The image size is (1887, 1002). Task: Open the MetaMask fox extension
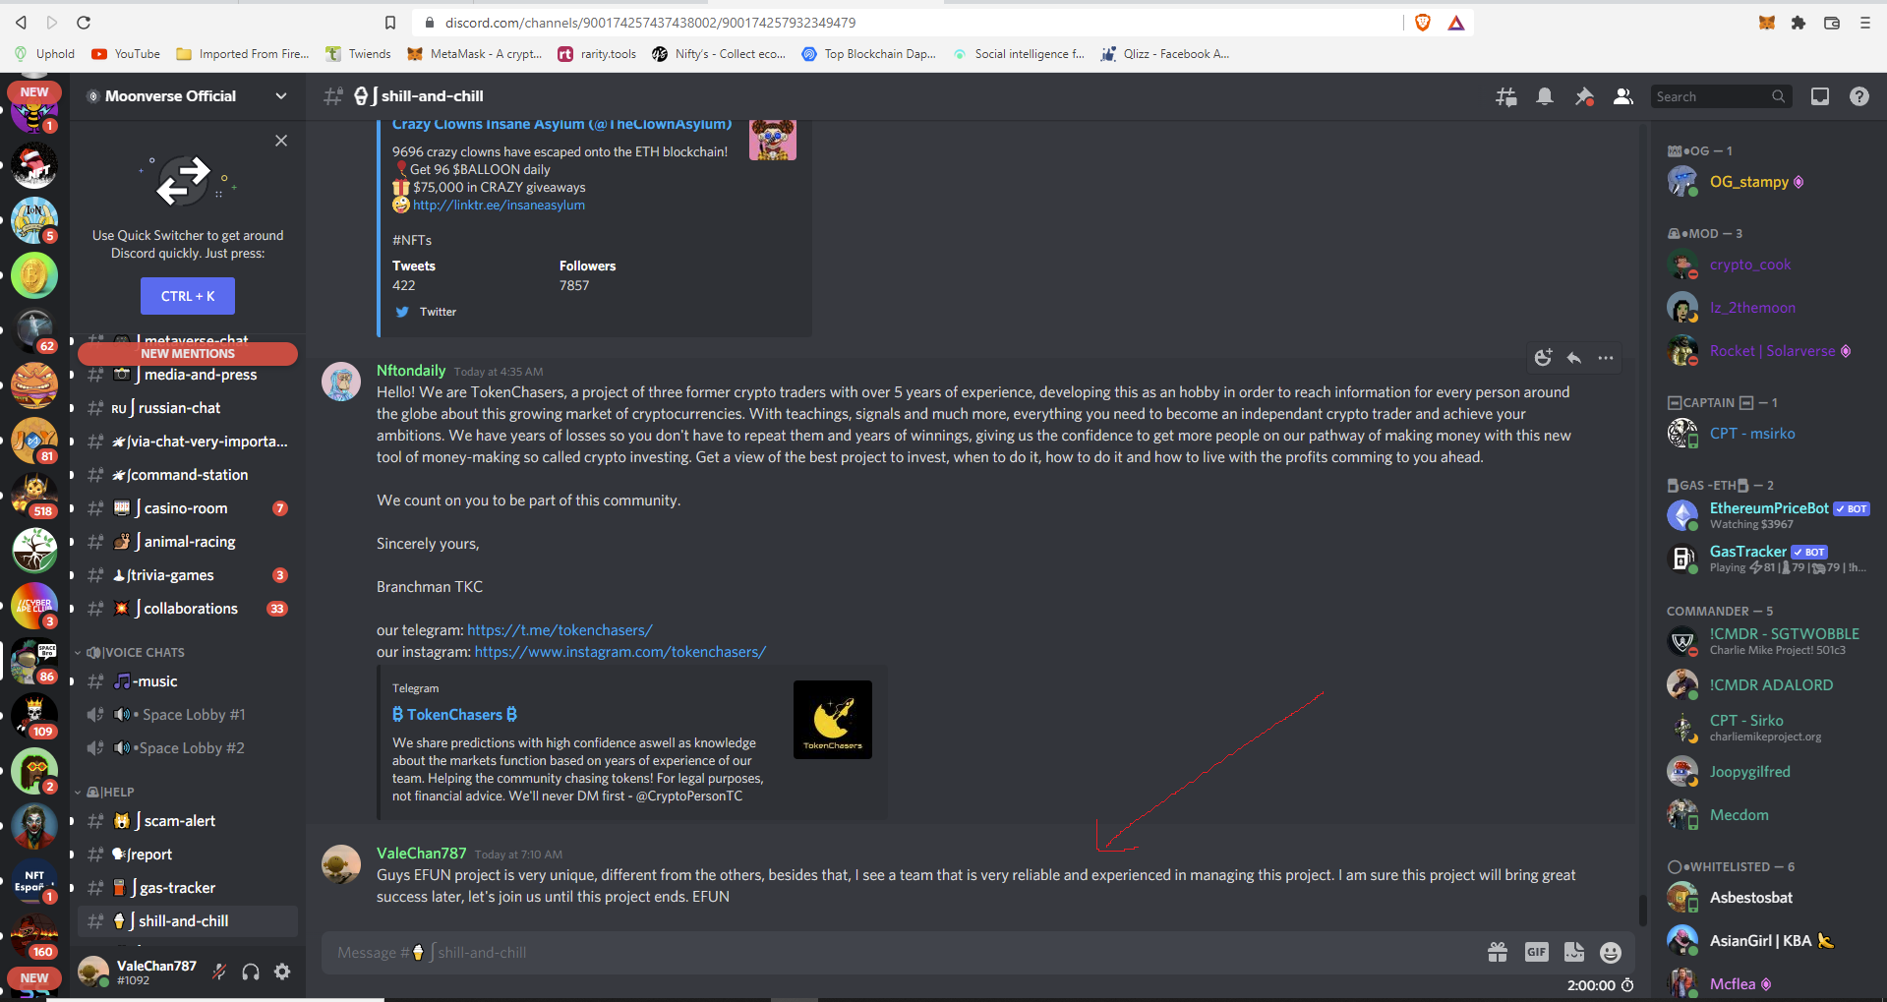point(1767,23)
